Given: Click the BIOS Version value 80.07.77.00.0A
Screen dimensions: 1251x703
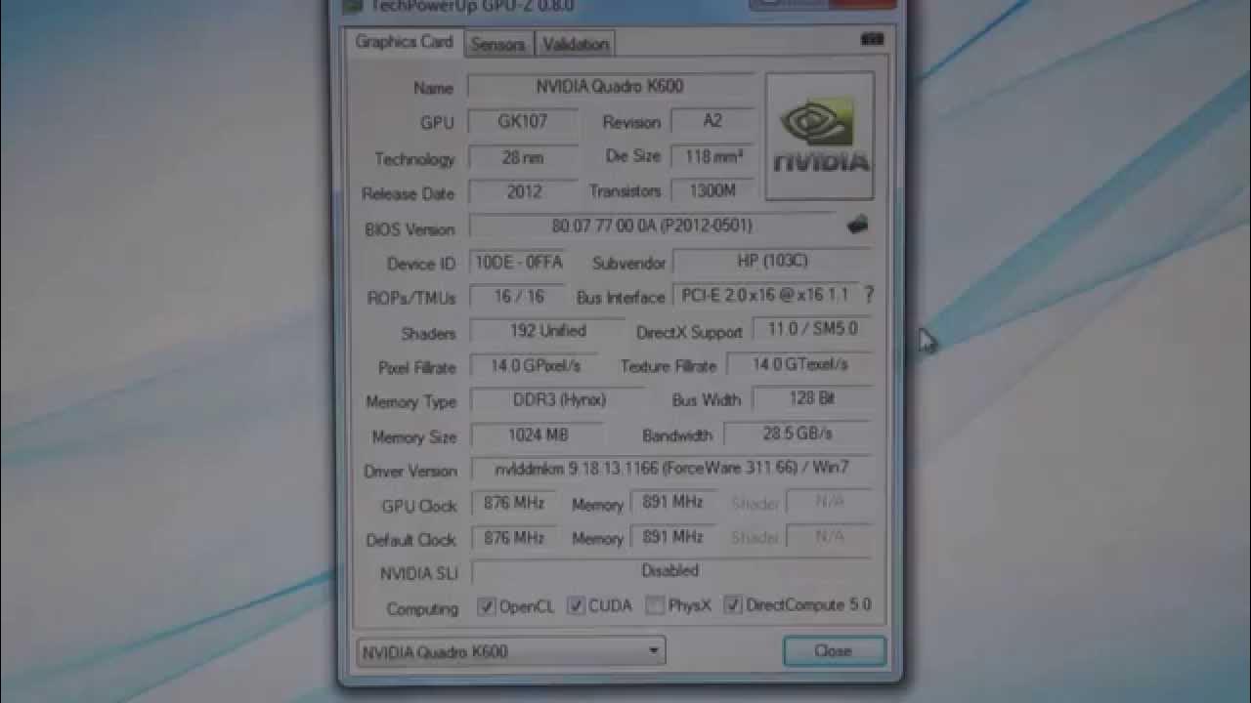Looking at the screenshot, I should [652, 226].
